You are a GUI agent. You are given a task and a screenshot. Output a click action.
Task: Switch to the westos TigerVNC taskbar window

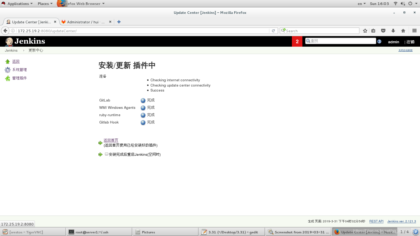(x=33, y=232)
